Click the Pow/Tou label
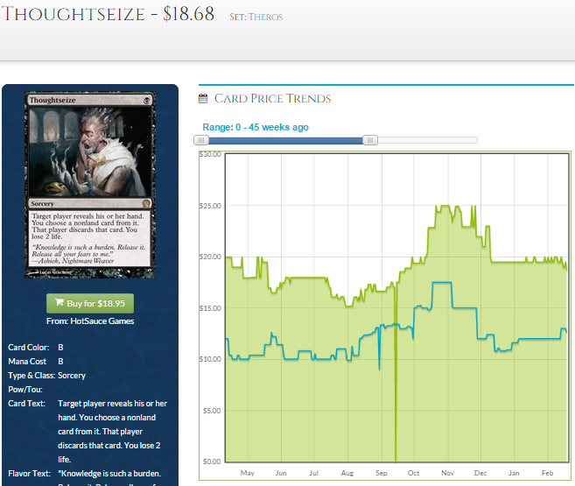This screenshot has height=486, width=575. [25, 389]
